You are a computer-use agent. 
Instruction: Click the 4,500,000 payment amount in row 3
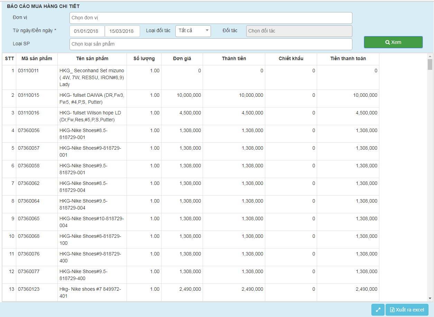367,113
